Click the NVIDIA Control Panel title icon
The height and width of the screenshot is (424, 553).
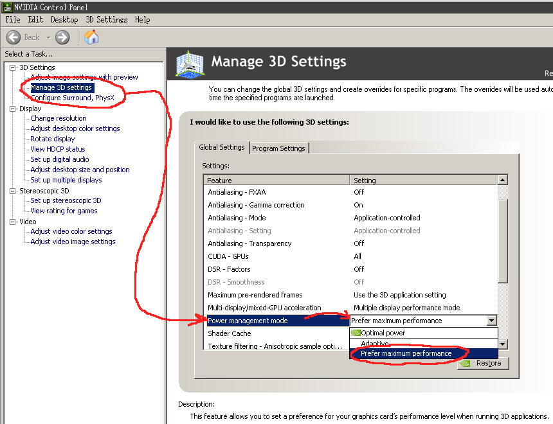tap(7, 7)
